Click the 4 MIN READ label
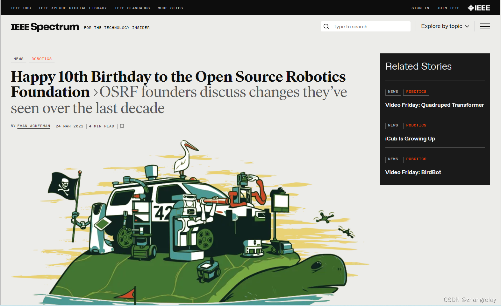 102,126
